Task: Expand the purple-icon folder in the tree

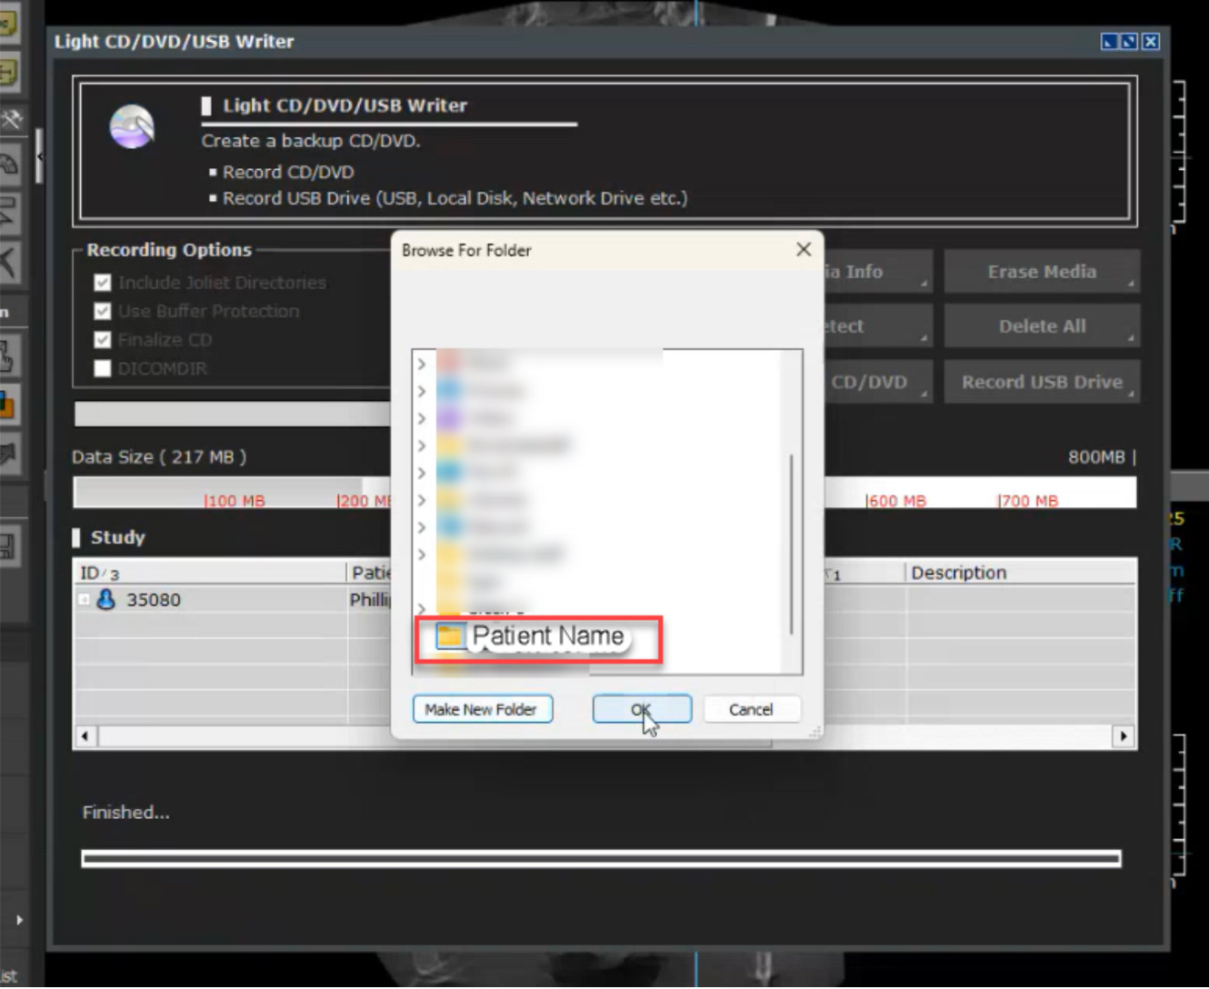Action: (x=422, y=418)
